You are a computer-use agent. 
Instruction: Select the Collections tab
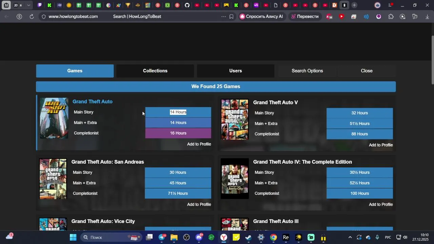[x=155, y=71]
